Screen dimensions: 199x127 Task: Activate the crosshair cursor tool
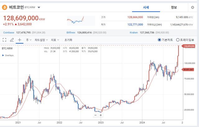tap(20, 40)
